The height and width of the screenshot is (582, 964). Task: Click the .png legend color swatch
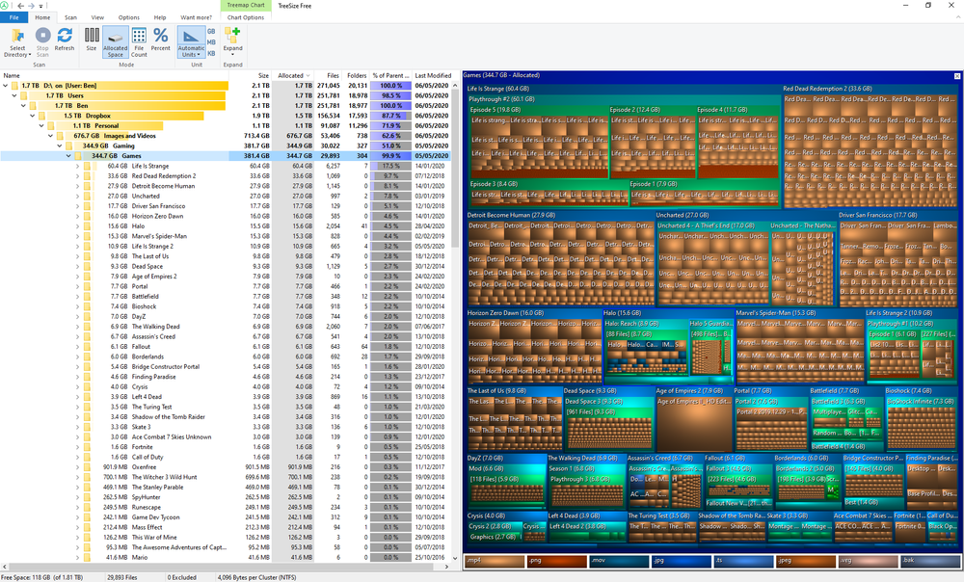[x=557, y=561]
